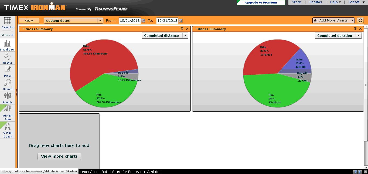Viewport: 368px width, 174px height.
Task: Click the TrainingPeaks logo
Action: click(x=111, y=9)
